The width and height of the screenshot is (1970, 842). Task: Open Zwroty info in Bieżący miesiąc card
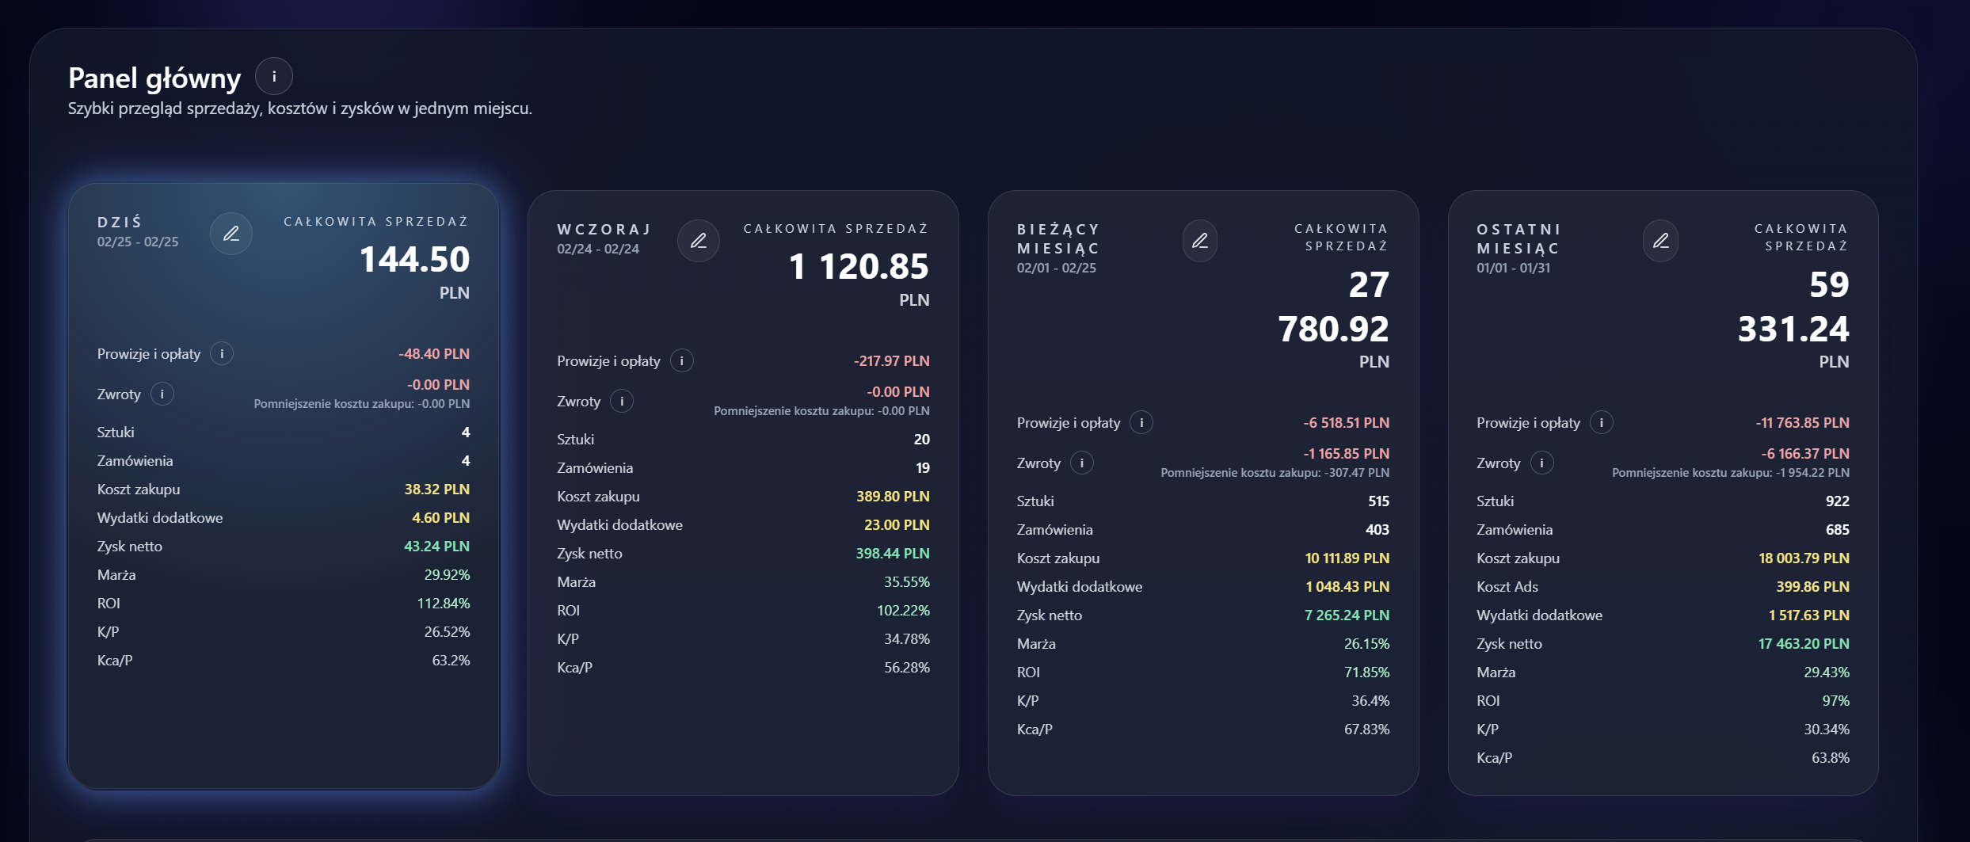(x=1082, y=463)
